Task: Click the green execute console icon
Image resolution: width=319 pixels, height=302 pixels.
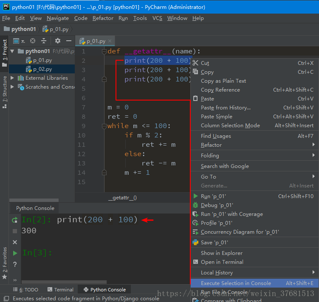Action: [15, 253]
